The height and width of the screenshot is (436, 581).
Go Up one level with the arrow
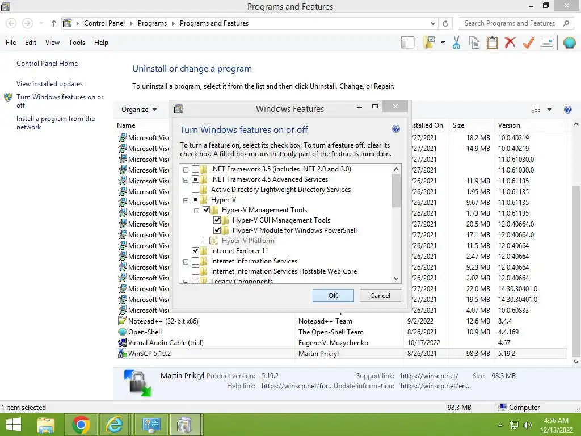(54, 23)
